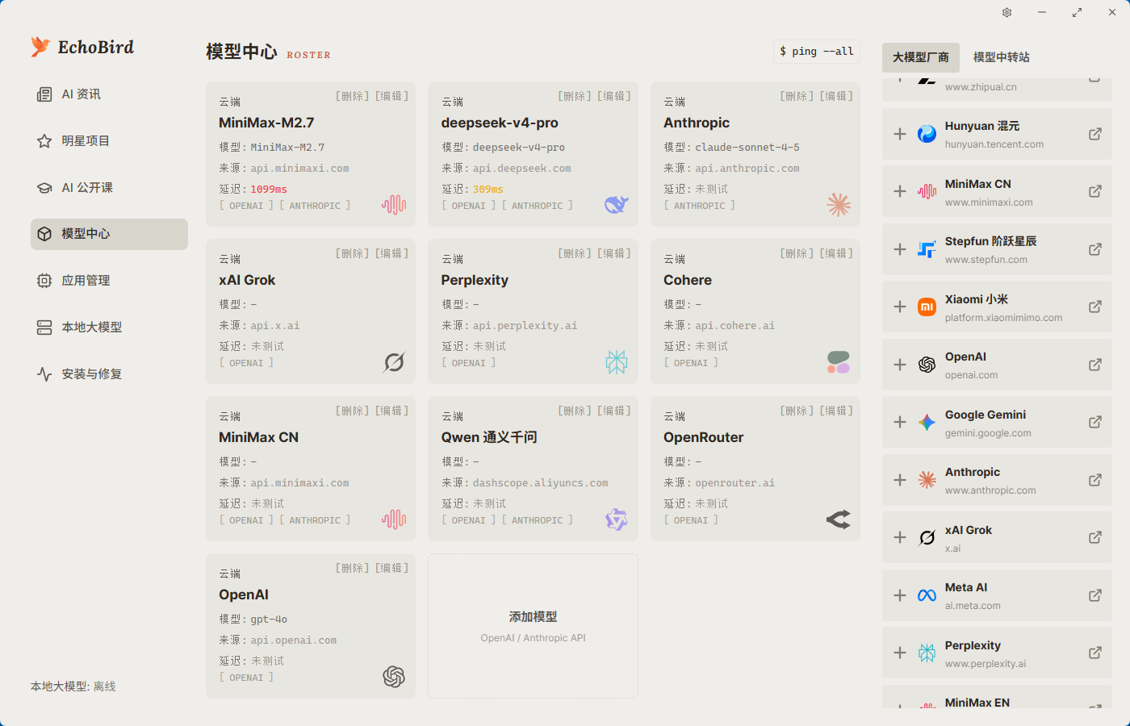The width and height of the screenshot is (1130, 726).
Task: Click the 309ms latency value
Action: [x=488, y=190]
